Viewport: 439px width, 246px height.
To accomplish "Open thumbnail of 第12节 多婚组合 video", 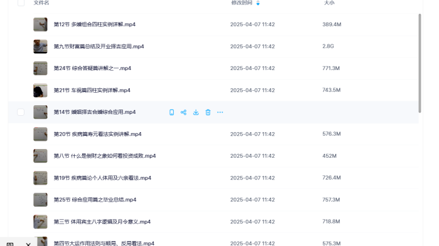I will click(40, 24).
